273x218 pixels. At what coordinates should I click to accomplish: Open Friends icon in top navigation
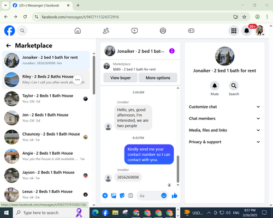[x=106, y=31]
